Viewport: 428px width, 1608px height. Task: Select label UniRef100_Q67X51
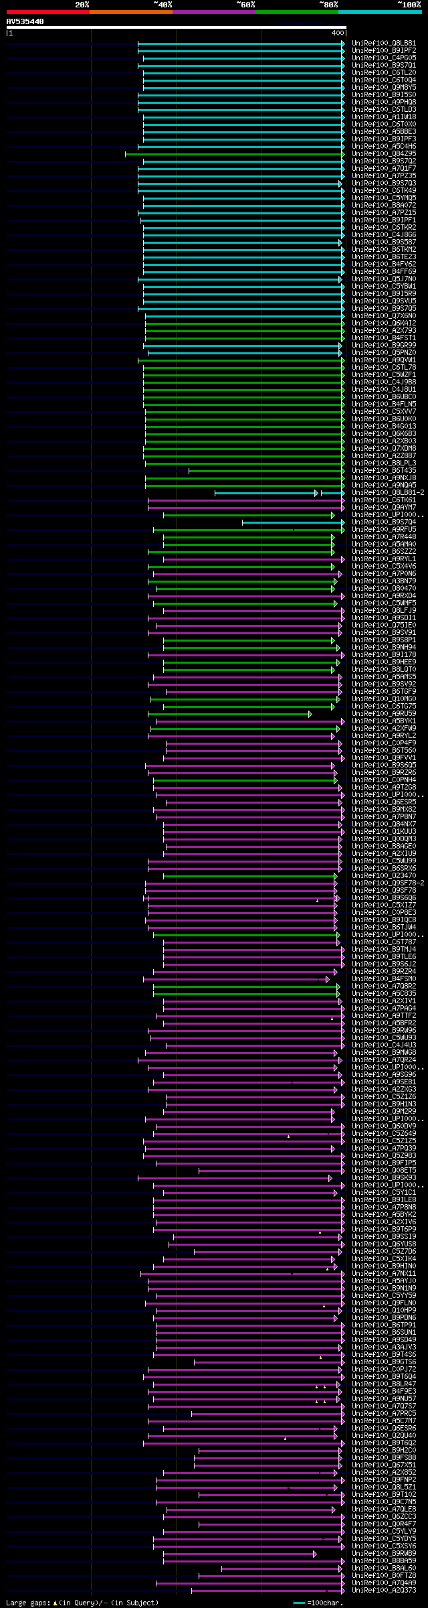pos(384,1465)
